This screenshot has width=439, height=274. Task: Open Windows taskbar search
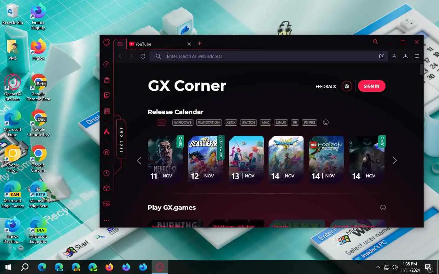point(25,267)
